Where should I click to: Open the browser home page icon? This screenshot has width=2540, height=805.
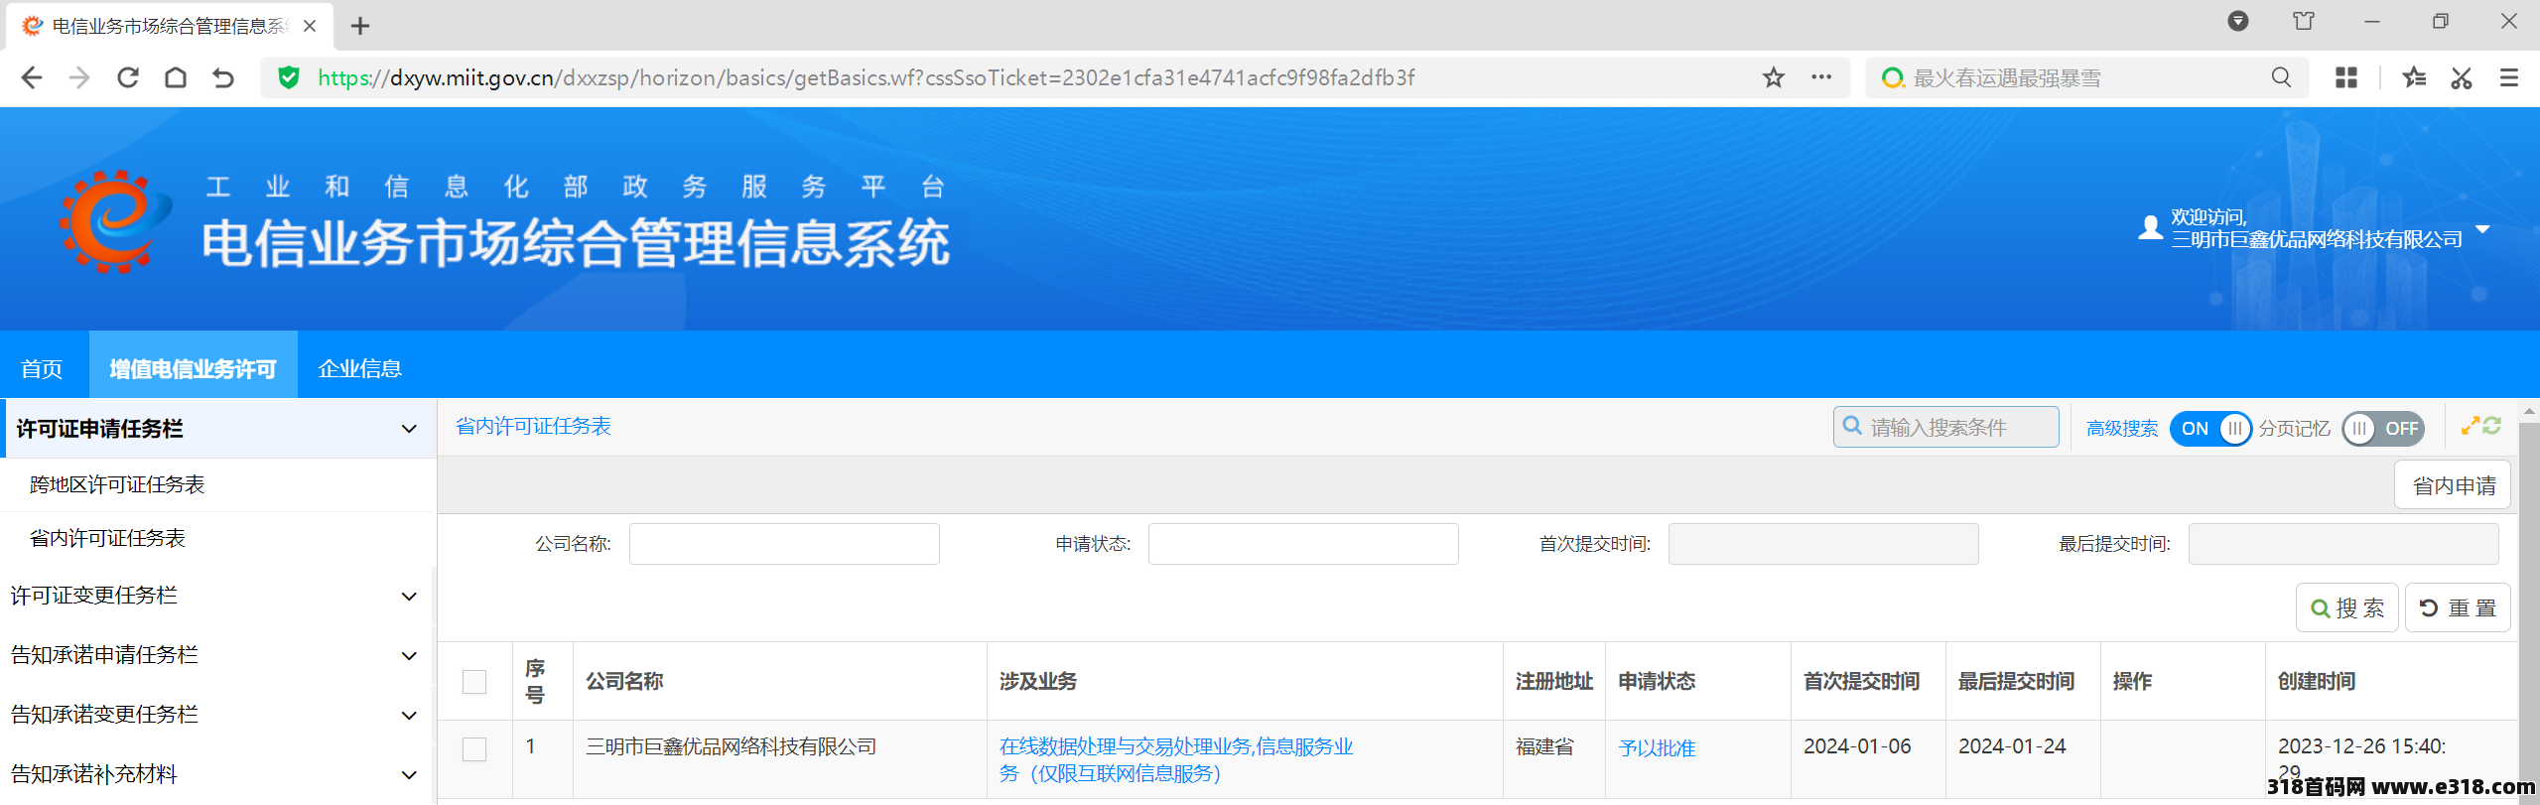click(176, 77)
